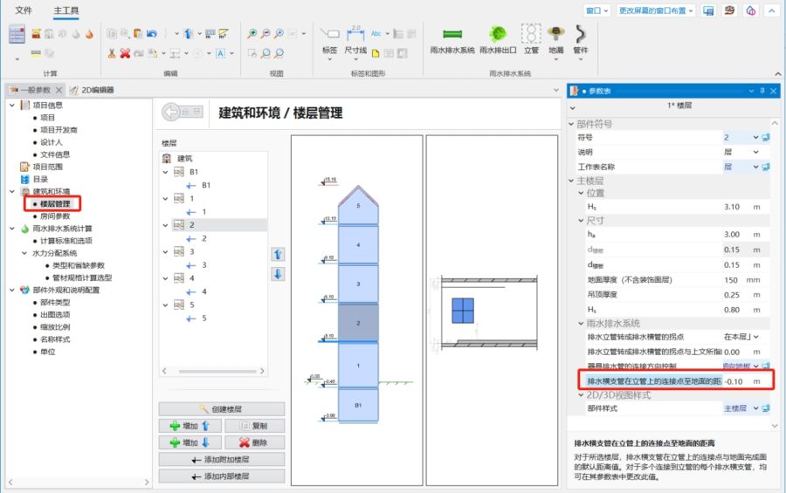Image resolution: width=786 pixels, height=493 pixels.
Task: Open the 管件 pipe fitting tool
Action: (580, 35)
